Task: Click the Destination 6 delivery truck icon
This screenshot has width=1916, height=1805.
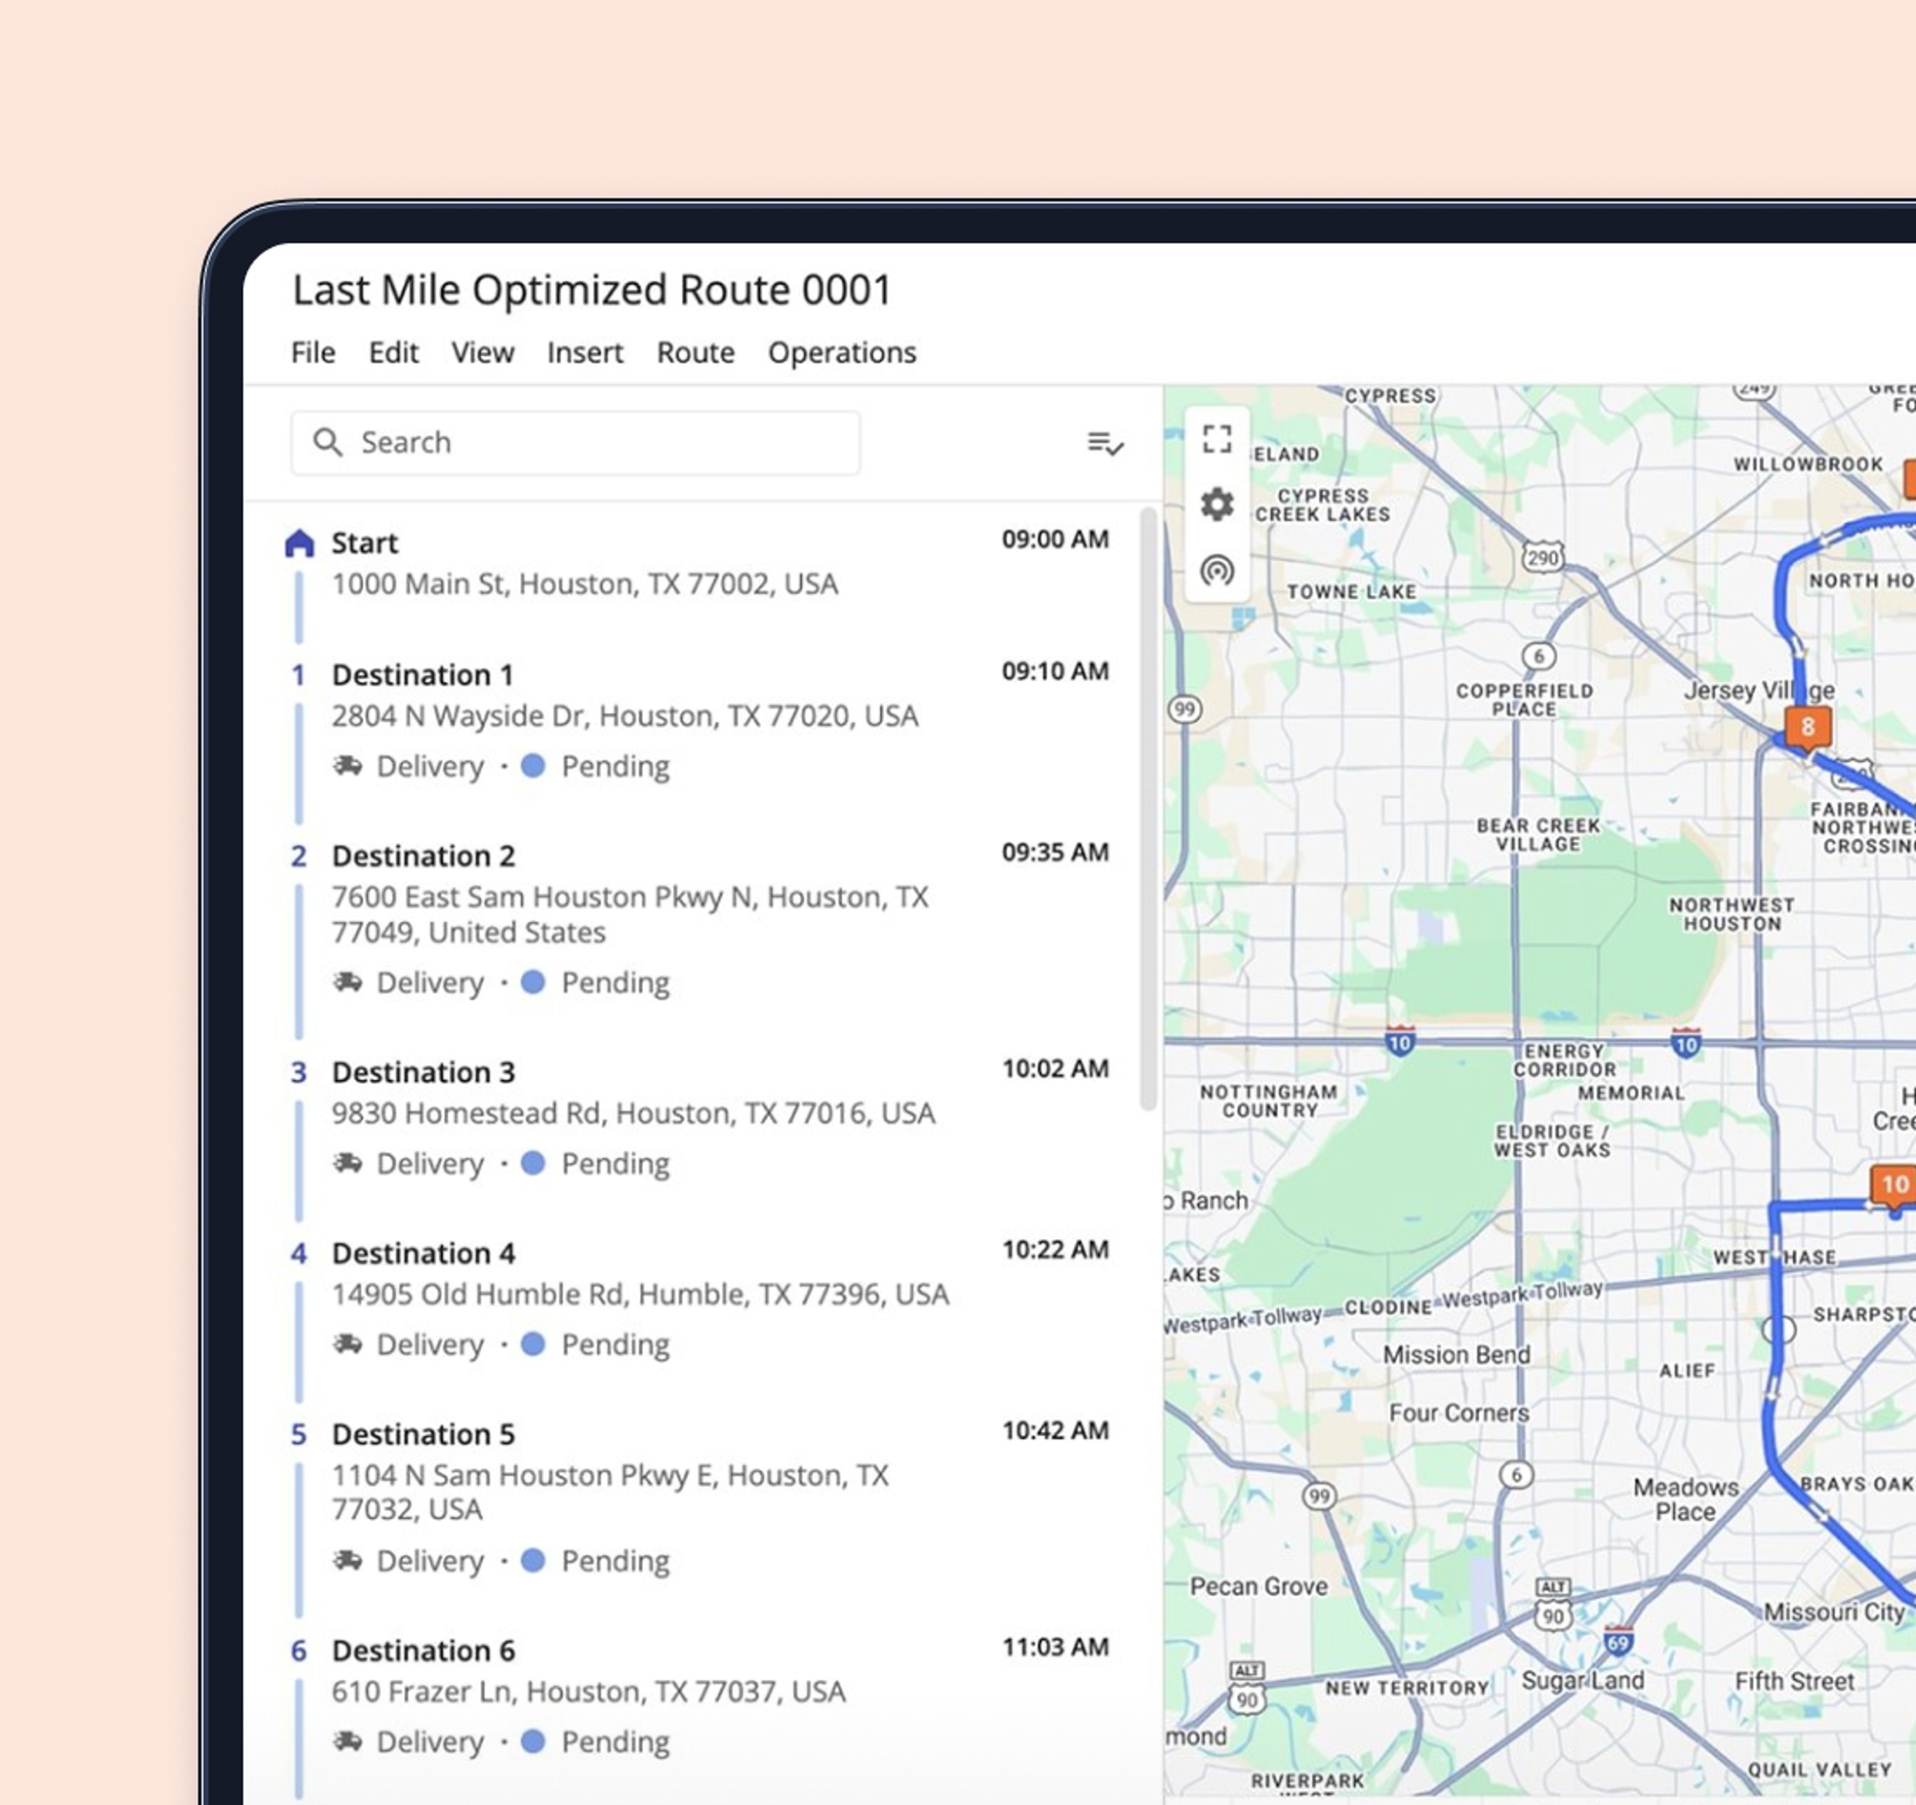Action: (x=348, y=1742)
